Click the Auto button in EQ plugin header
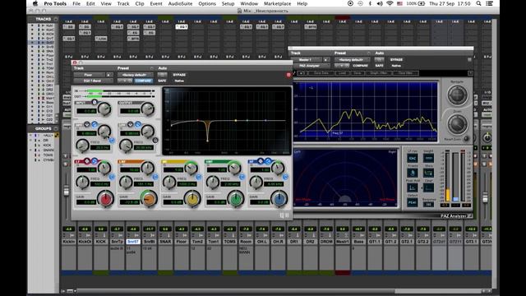 163,75
